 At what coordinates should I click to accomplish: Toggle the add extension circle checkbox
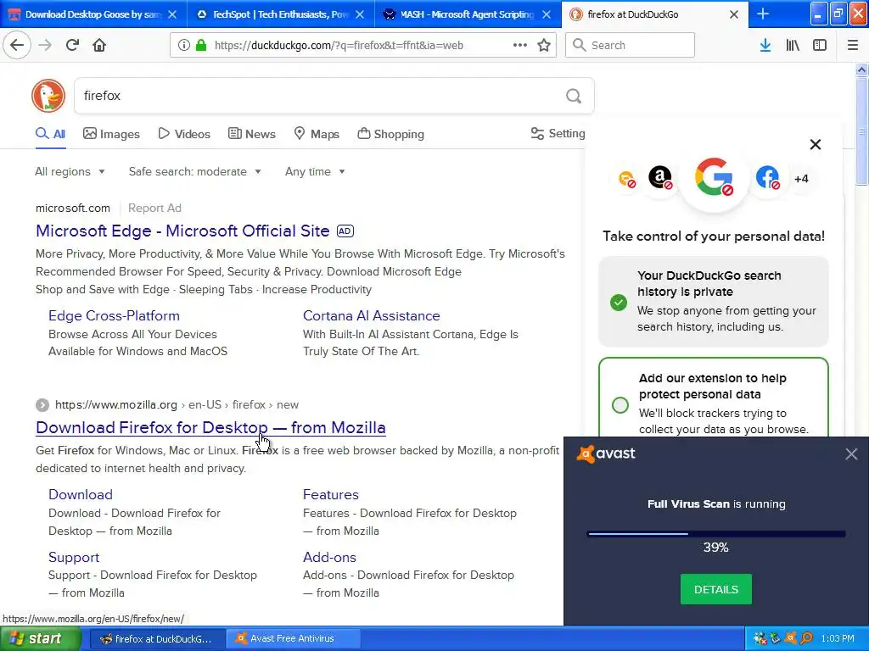(x=620, y=404)
